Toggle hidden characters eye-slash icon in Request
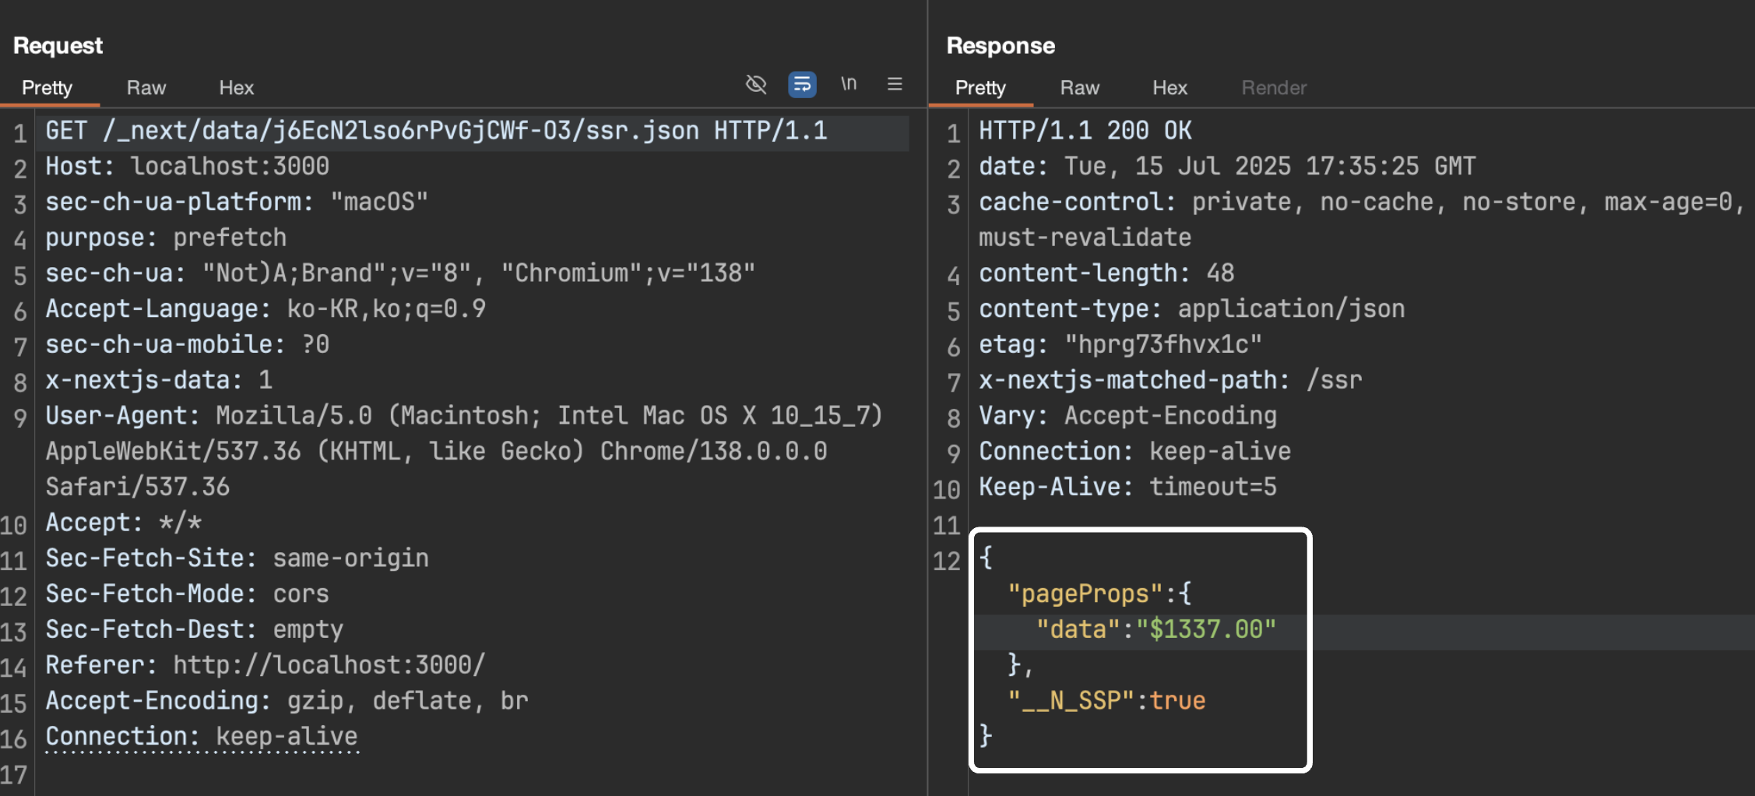Viewport: 1755px width, 796px height. [756, 84]
